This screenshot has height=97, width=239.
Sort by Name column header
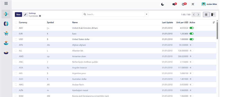75,23
